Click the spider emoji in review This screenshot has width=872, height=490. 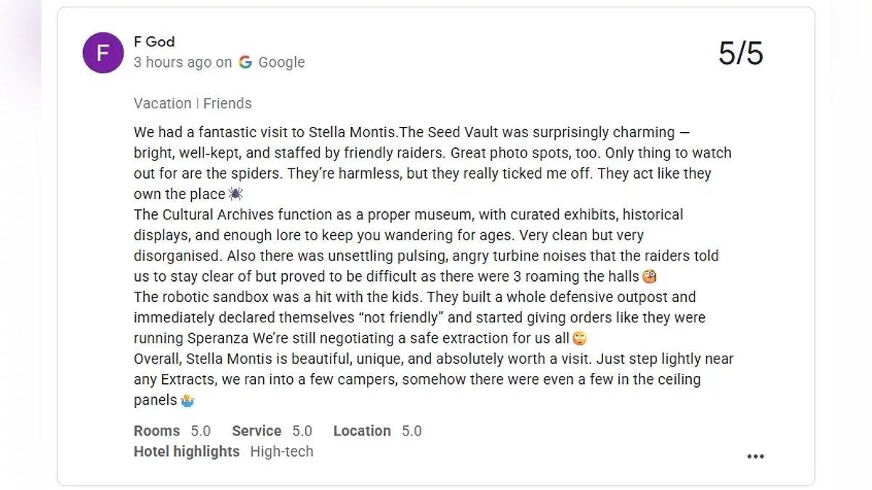point(235,194)
